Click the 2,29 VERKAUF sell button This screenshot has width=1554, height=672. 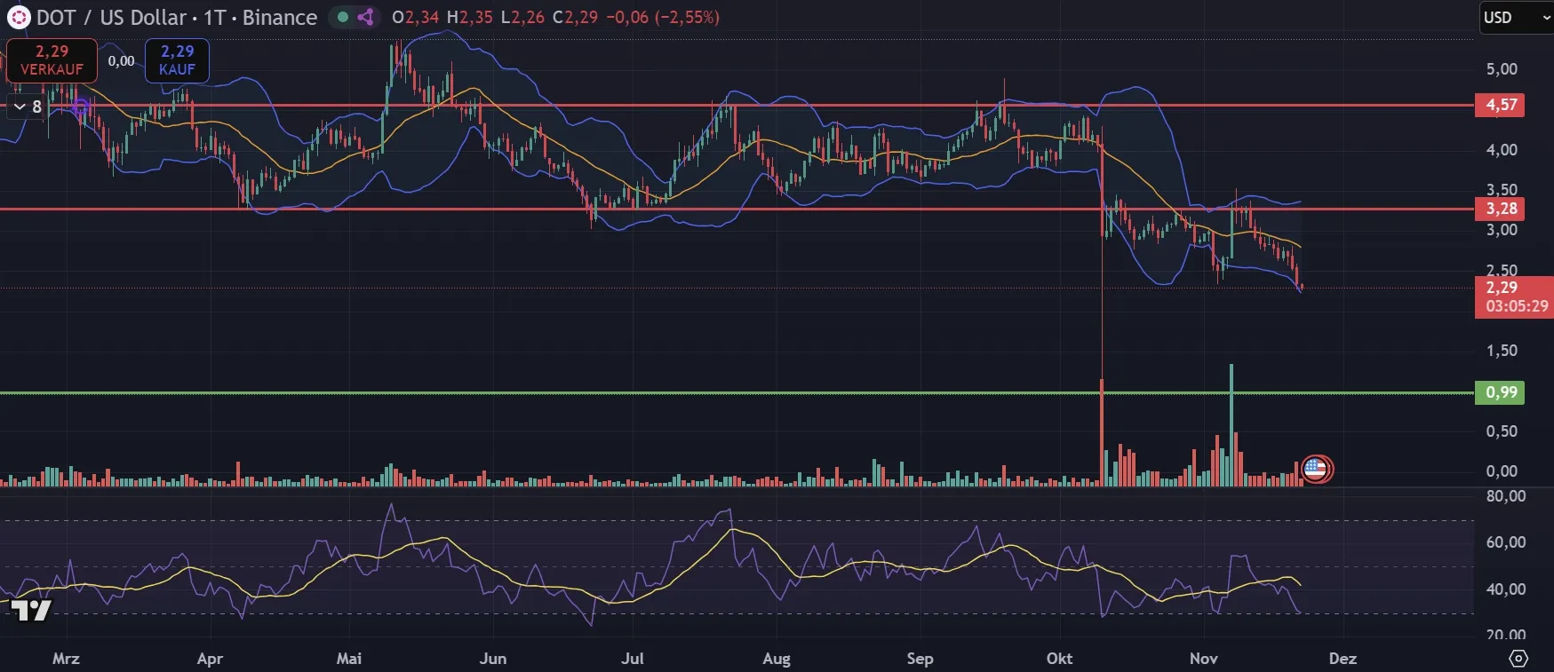[x=52, y=60]
